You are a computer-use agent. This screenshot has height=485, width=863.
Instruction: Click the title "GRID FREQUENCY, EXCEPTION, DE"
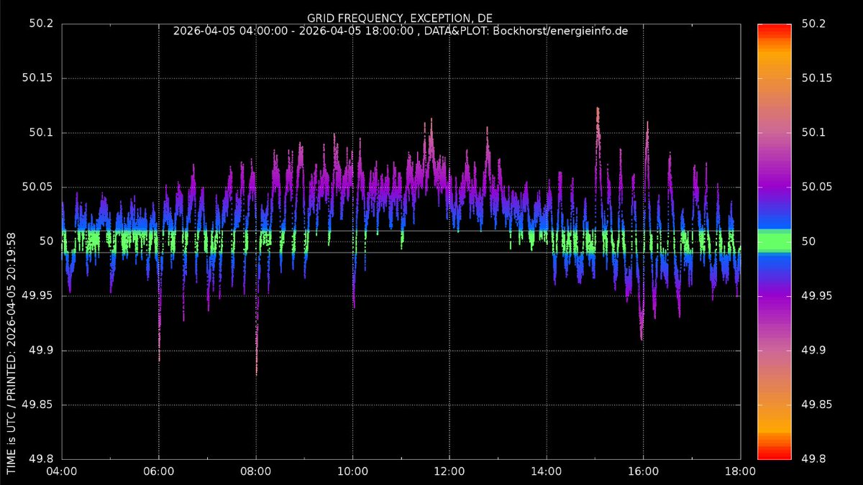tap(401, 18)
